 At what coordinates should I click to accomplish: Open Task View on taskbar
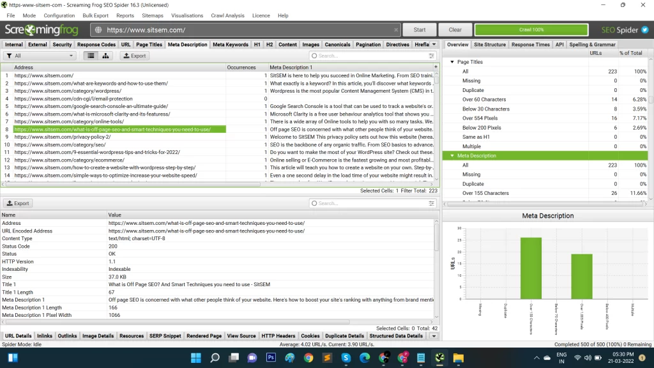point(234,358)
